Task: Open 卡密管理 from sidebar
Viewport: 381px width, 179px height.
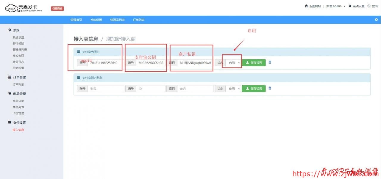Action: click(18, 113)
